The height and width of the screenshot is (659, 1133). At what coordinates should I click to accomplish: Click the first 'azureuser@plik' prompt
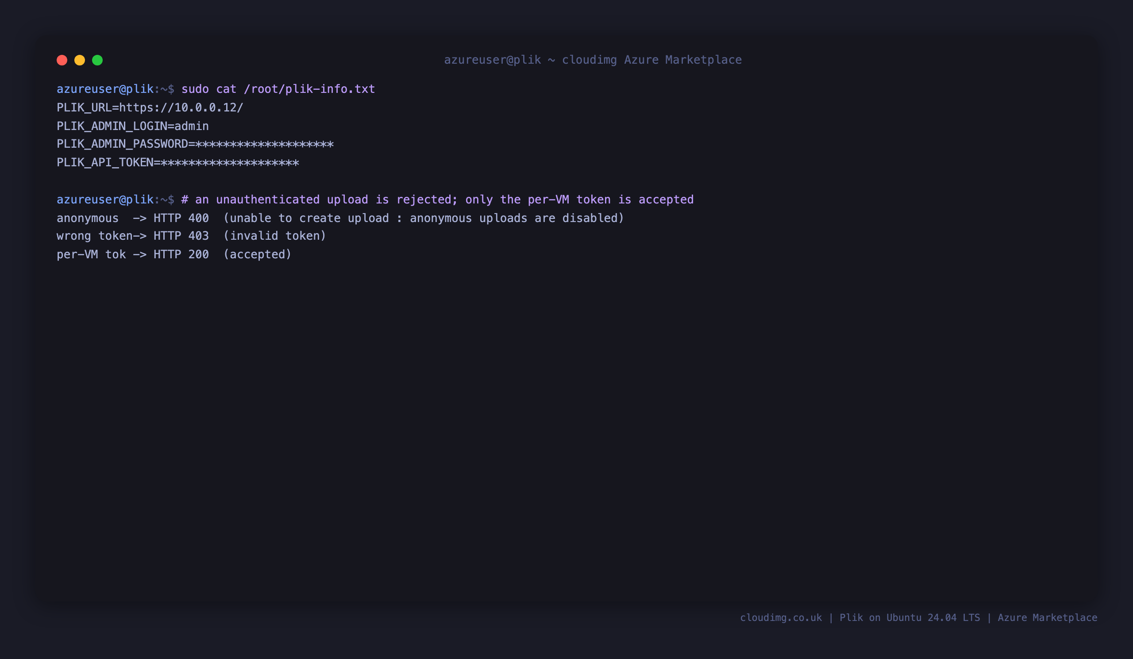105,89
